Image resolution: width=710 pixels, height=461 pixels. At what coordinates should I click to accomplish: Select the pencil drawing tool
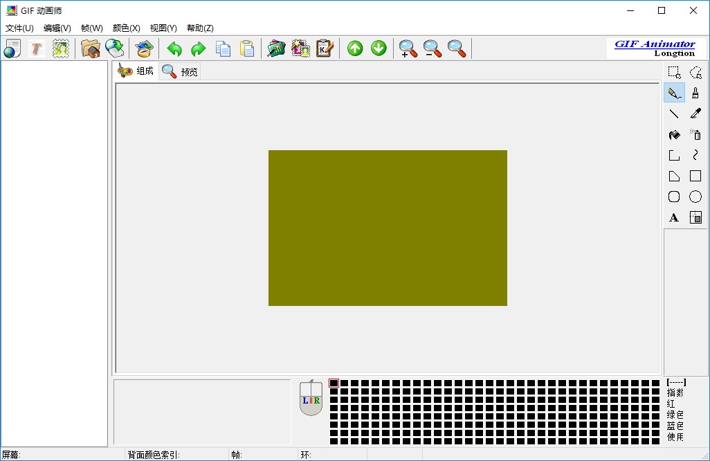click(674, 93)
